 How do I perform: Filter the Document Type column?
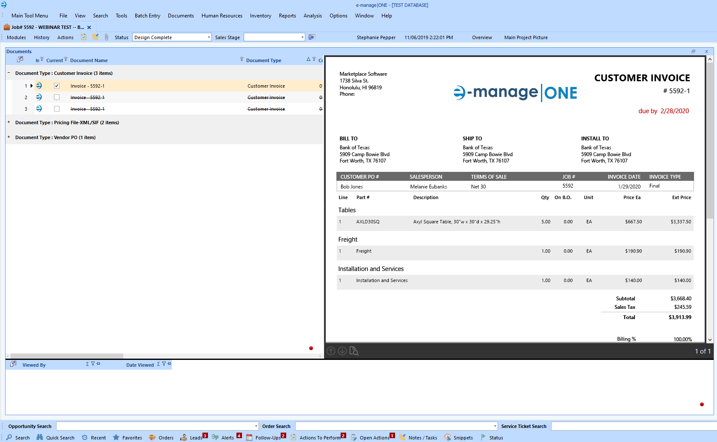click(x=314, y=59)
